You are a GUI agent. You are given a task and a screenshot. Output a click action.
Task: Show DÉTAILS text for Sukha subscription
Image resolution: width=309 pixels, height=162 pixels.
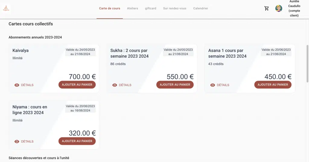[125, 85]
